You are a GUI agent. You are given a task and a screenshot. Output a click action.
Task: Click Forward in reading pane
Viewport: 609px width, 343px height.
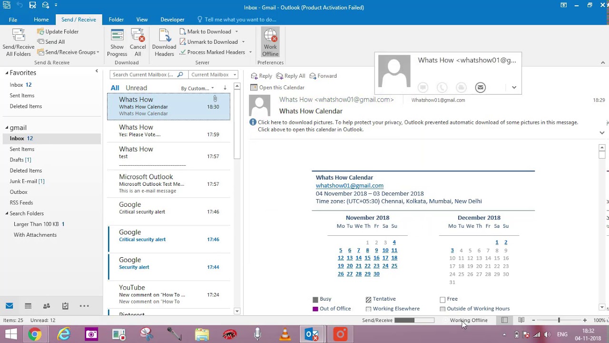(x=323, y=76)
